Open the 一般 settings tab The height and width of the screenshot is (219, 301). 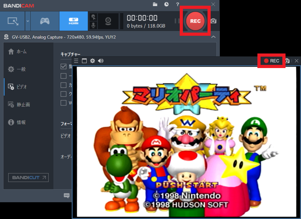pyautogui.click(x=28, y=69)
